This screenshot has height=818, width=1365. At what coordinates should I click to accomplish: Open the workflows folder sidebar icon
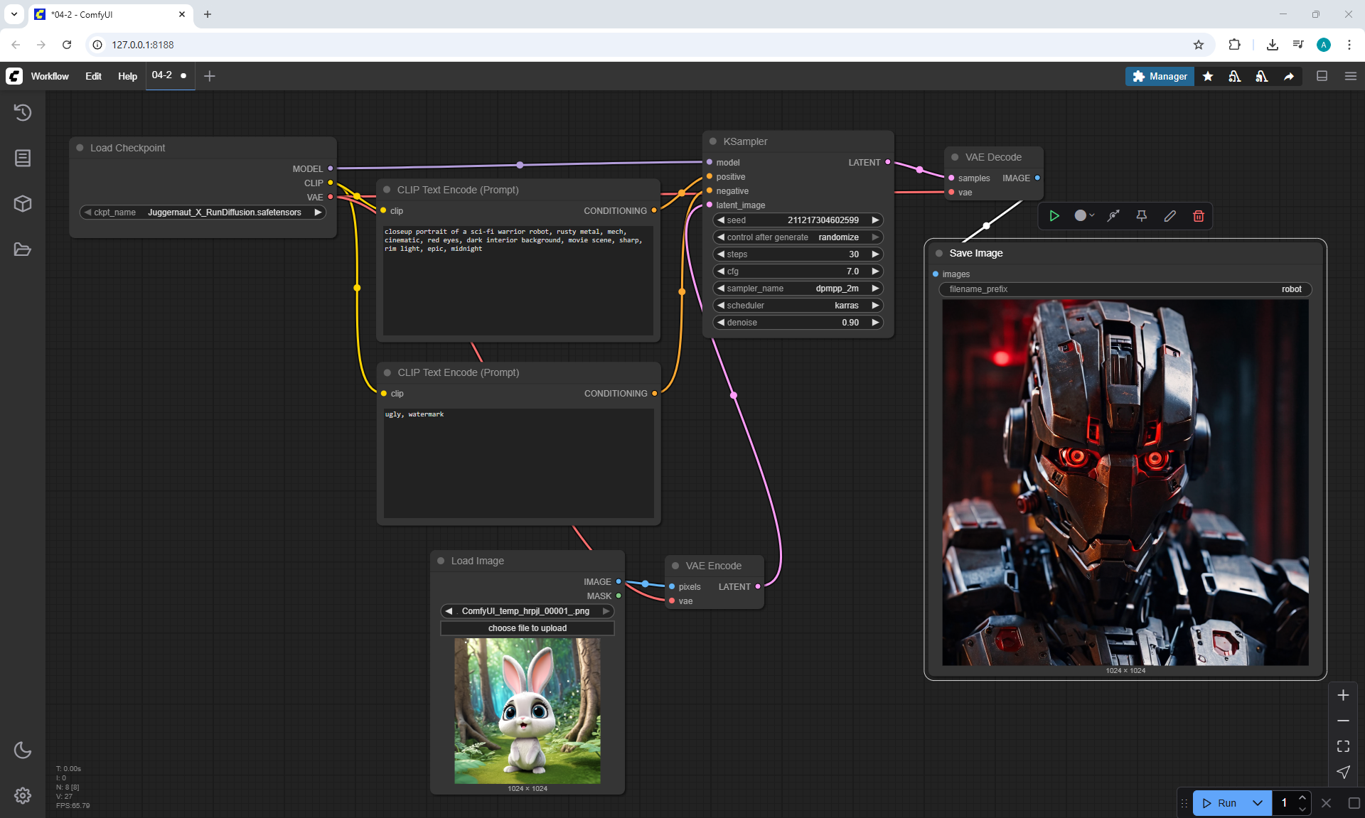pyautogui.click(x=23, y=249)
